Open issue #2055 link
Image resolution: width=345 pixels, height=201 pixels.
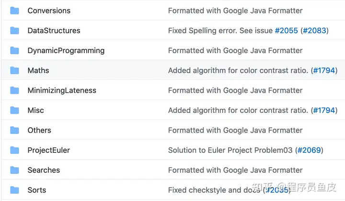point(286,31)
